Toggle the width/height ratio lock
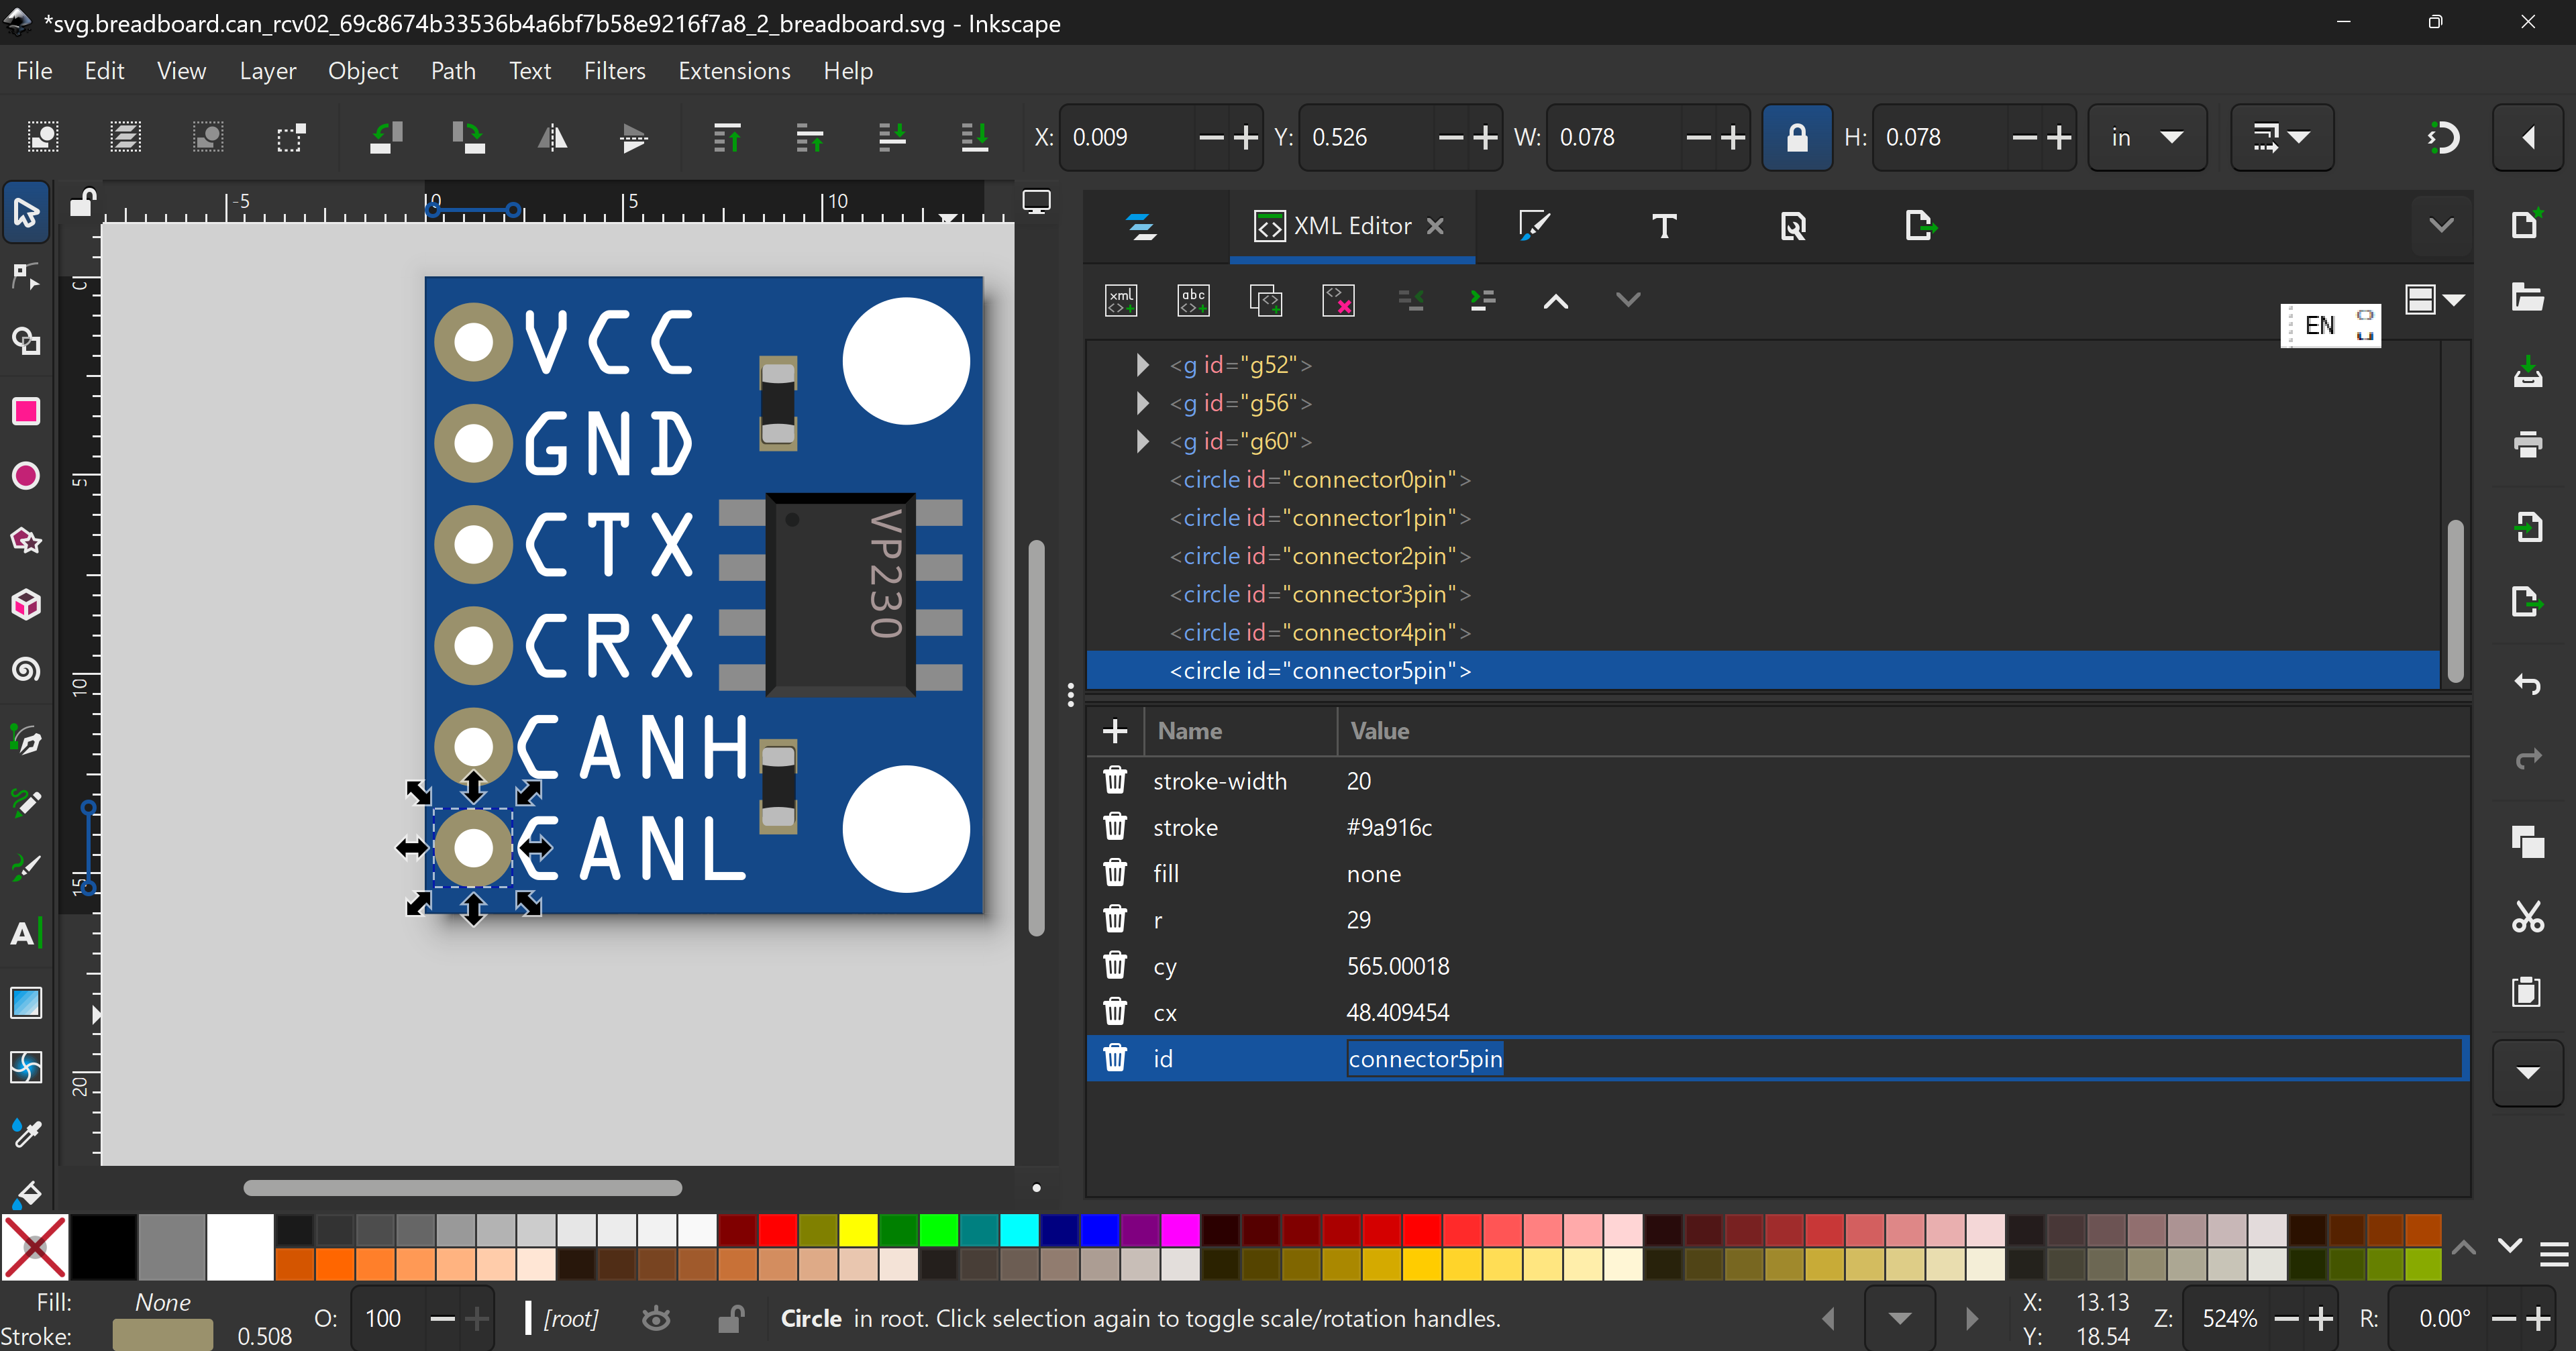Viewport: 2576px width, 1351px height. click(x=1796, y=137)
